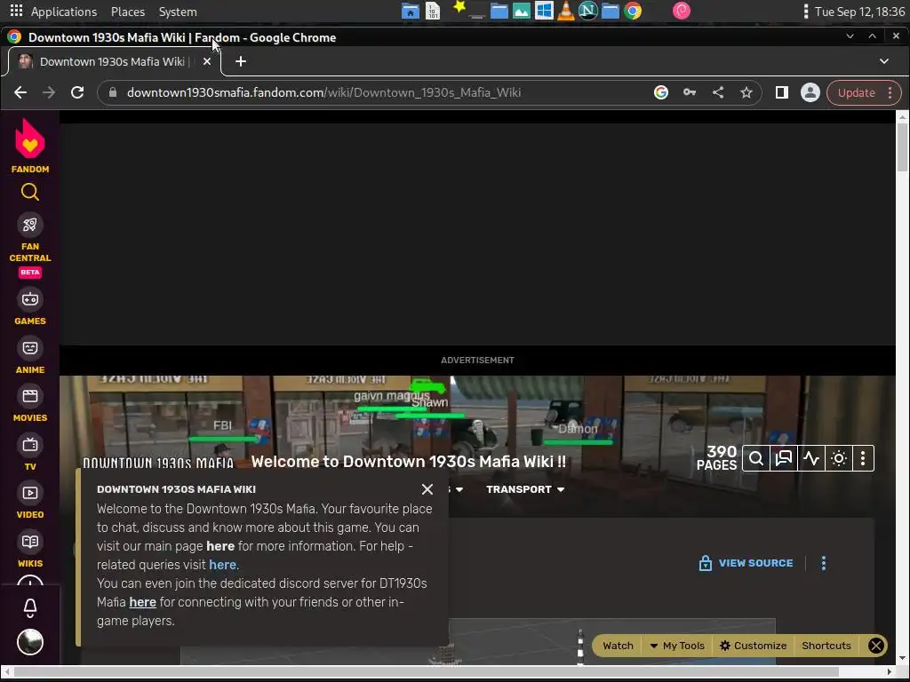Open saved passwords key icon
Screen dimensions: 910x682
coord(690,92)
